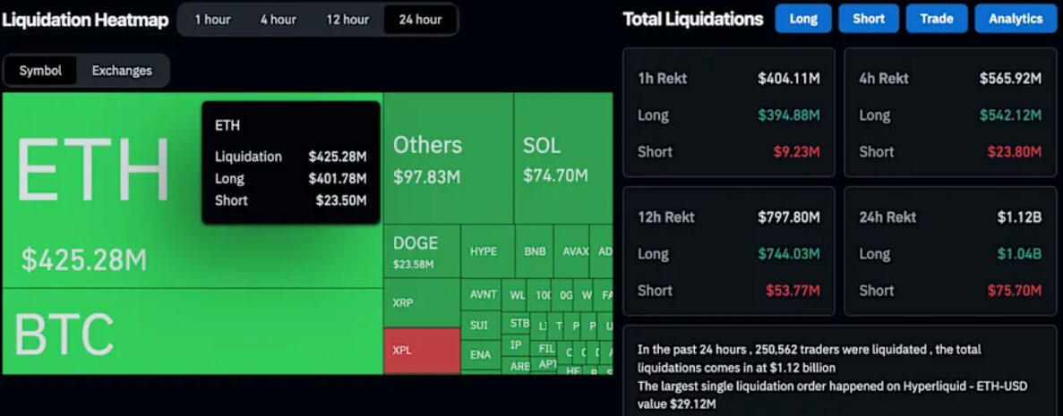Choose the 12 hour timeframe
Viewport: 1063px width, 416px height.
[x=347, y=20]
